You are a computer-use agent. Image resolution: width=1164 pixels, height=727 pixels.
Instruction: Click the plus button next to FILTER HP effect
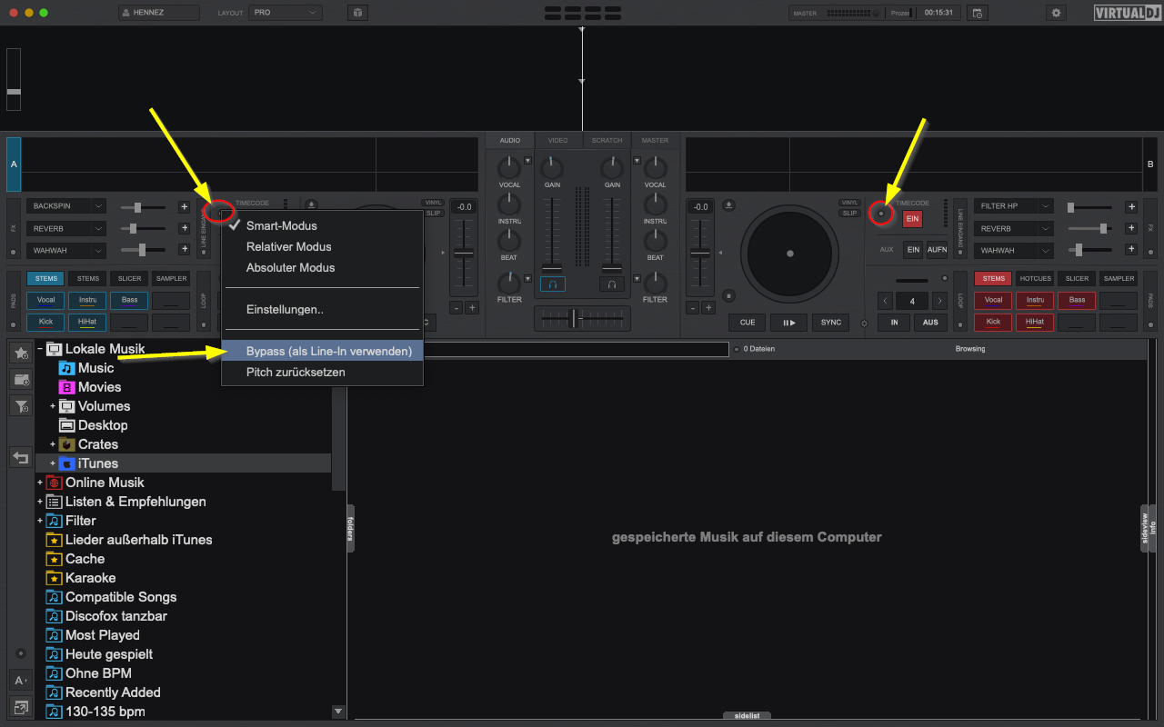(1131, 207)
